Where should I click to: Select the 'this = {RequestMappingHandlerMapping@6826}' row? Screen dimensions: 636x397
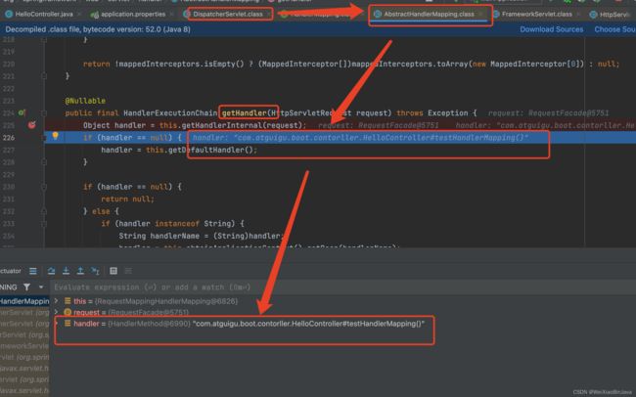[x=156, y=301]
